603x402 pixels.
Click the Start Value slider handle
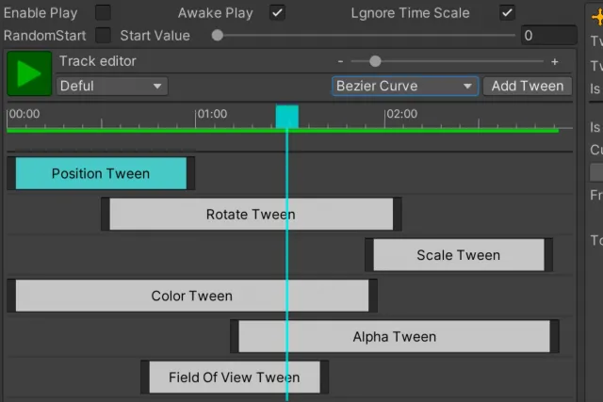click(x=218, y=36)
